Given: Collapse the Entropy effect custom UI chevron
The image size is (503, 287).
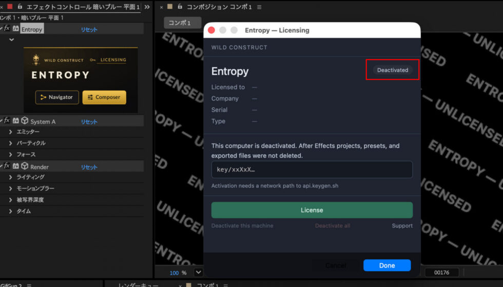Looking at the screenshot, I should 11,40.
